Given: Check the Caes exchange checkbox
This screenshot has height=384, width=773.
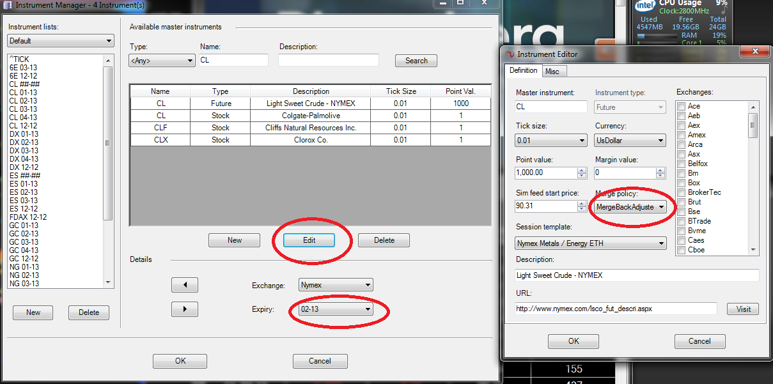Looking at the screenshot, I should pos(682,240).
